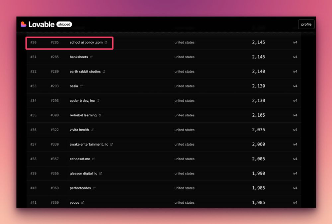Open the echoesof.me link
Image resolution: width=332 pixels, height=224 pixels.
coord(80,159)
